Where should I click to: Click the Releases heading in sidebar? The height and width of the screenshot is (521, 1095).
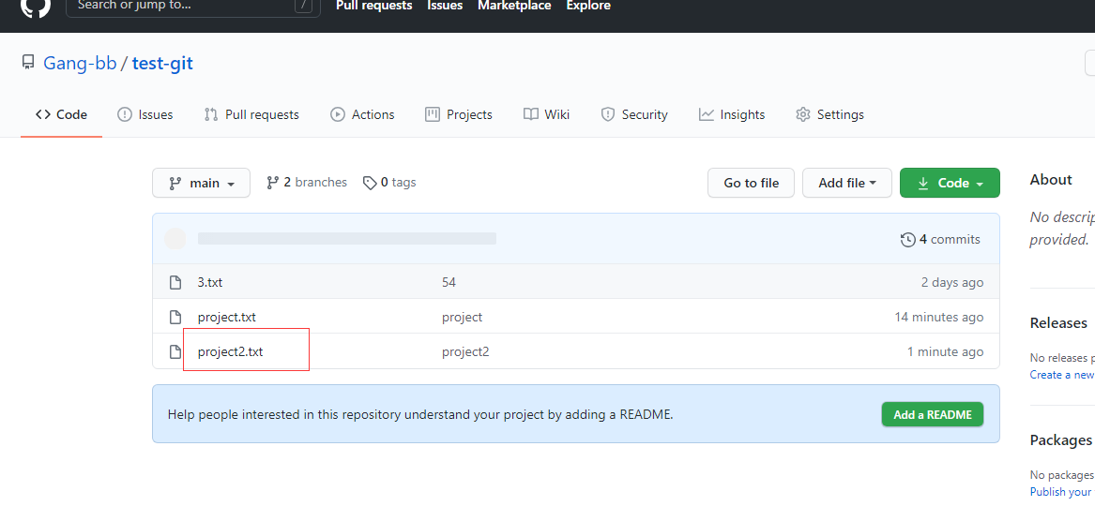pyautogui.click(x=1058, y=323)
